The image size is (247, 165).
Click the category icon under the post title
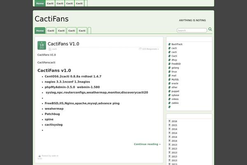coord(50,49)
